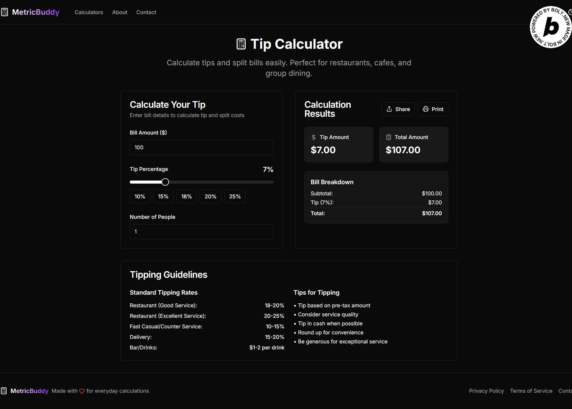This screenshot has height=409, width=572.
Task: Click the calculator icon beside Tip Calculator title
Action: point(241,44)
